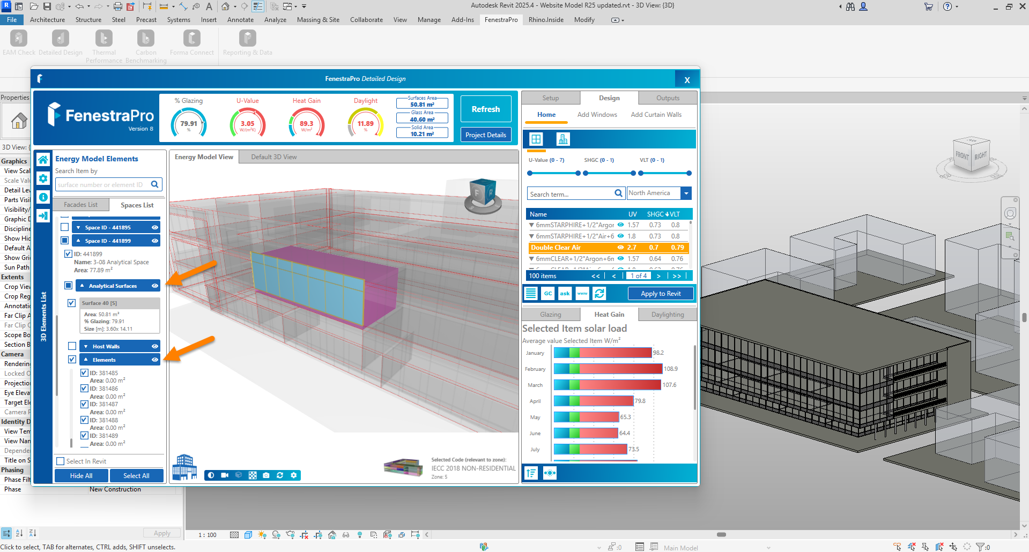Viewport: 1029px width, 552px height.
Task: Click the ask icon
Action: [x=565, y=293]
